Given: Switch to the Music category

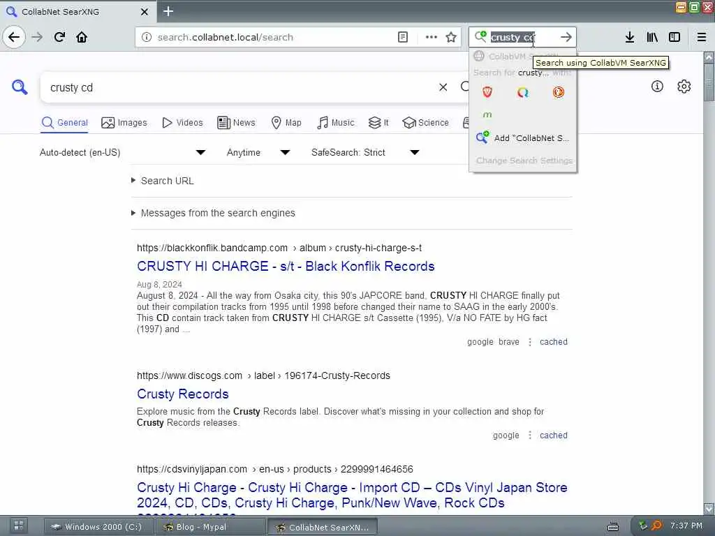Looking at the screenshot, I should point(335,123).
